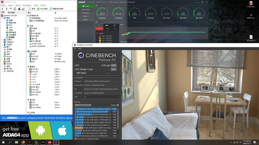Screen dimensions: 259x145
Task: Open the AIDA64 menu ending with (T)
Action: point(36,5)
